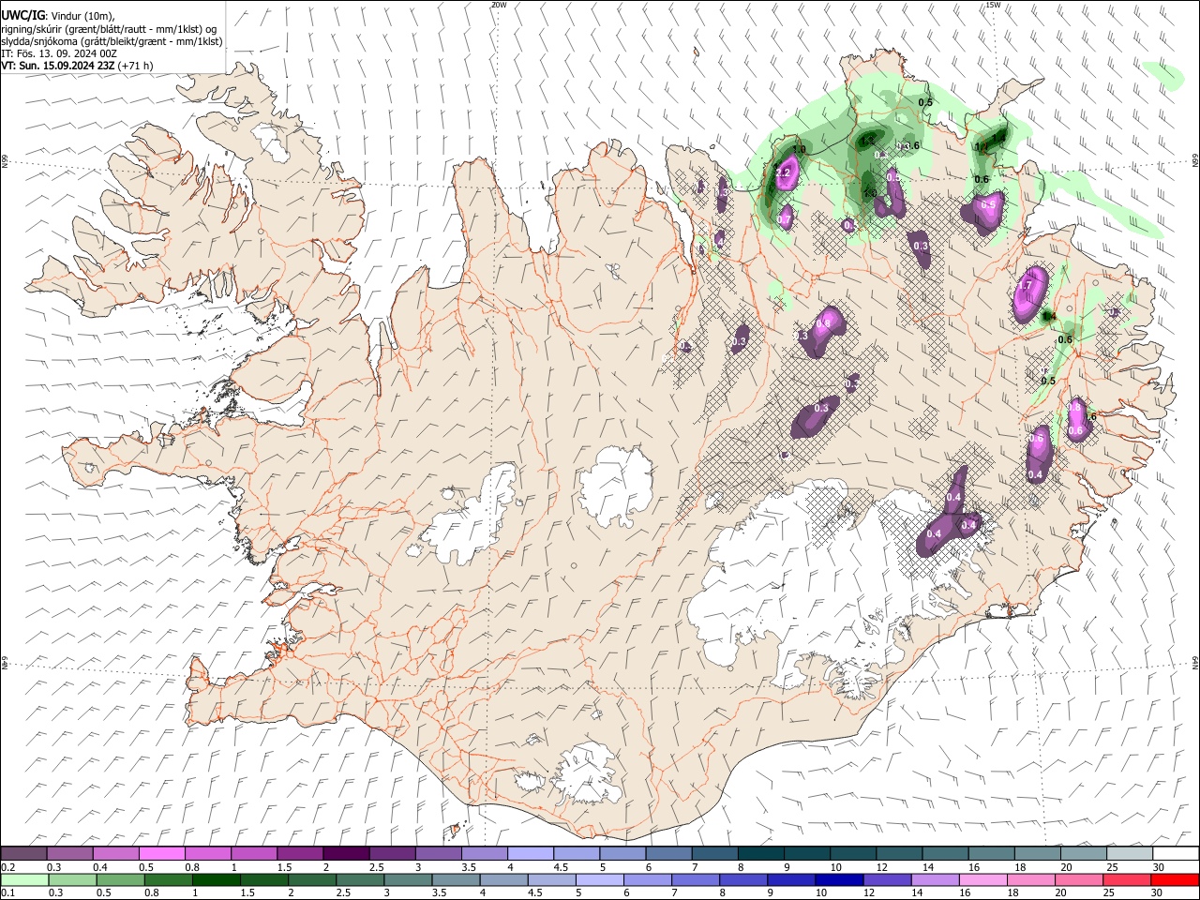Click the '0.1' label in the legend

click(x=8, y=893)
